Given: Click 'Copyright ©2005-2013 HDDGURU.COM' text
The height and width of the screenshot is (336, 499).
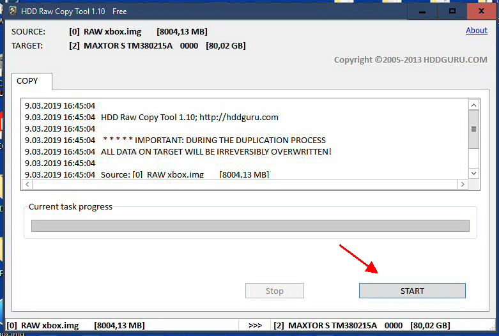Looking at the screenshot, I should 411,60.
